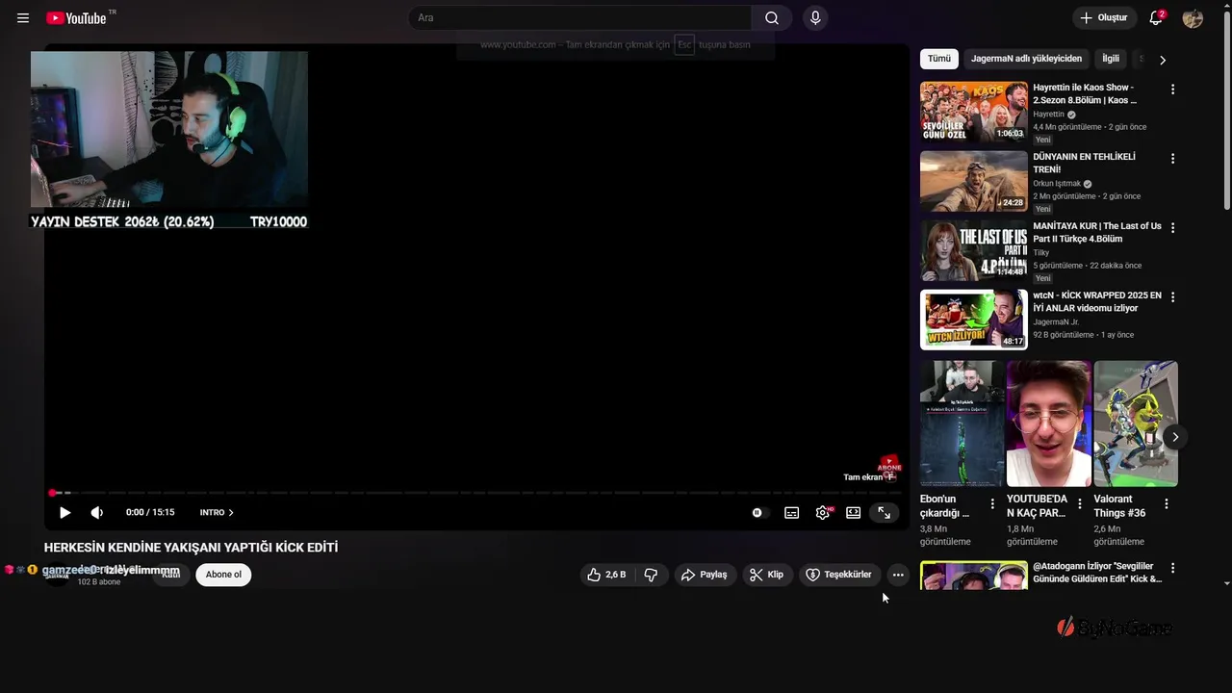1232x693 pixels.
Task: Open options for wtcN Kick Wrapped video
Action: point(1172,297)
